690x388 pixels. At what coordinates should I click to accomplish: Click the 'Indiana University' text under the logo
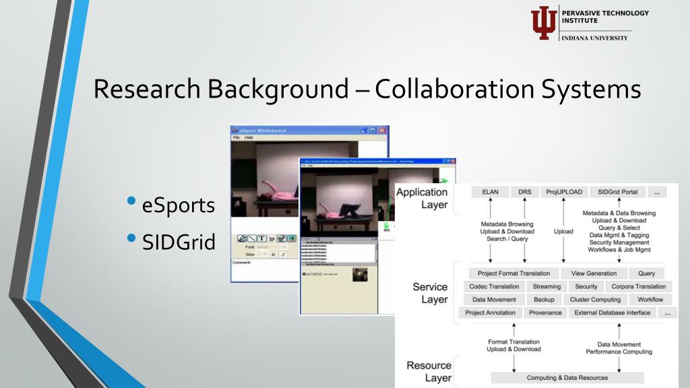594,38
